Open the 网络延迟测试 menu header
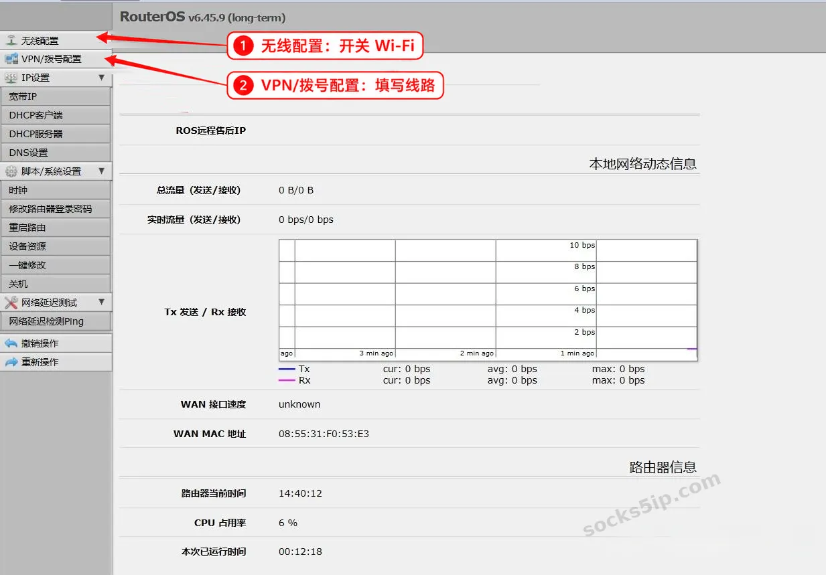This screenshot has width=826, height=575. click(x=56, y=303)
